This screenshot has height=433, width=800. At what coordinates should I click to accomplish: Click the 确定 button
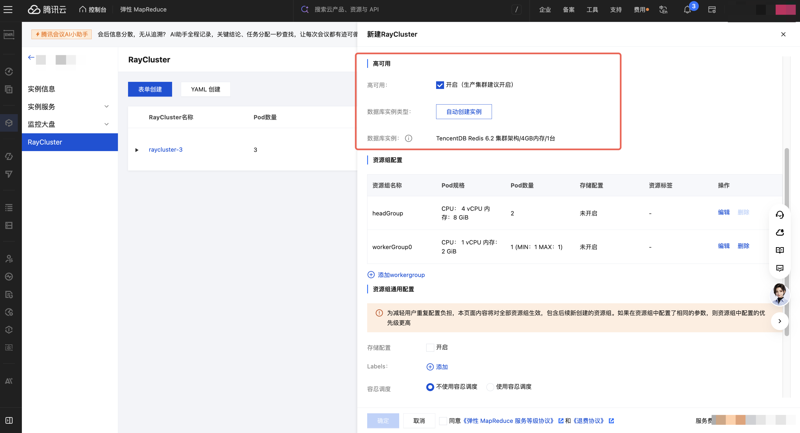383,421
